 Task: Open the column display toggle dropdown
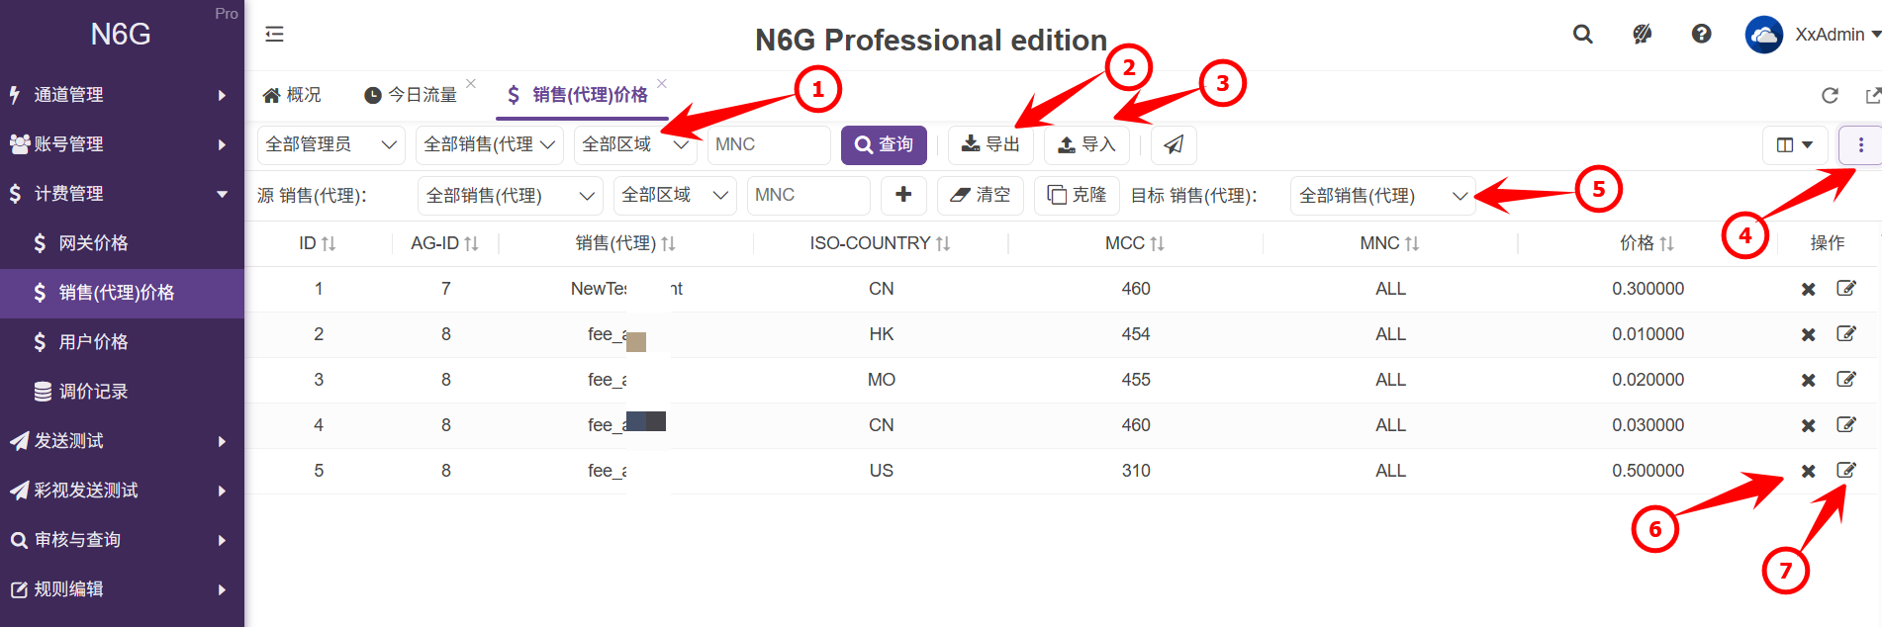[1793, 145]
